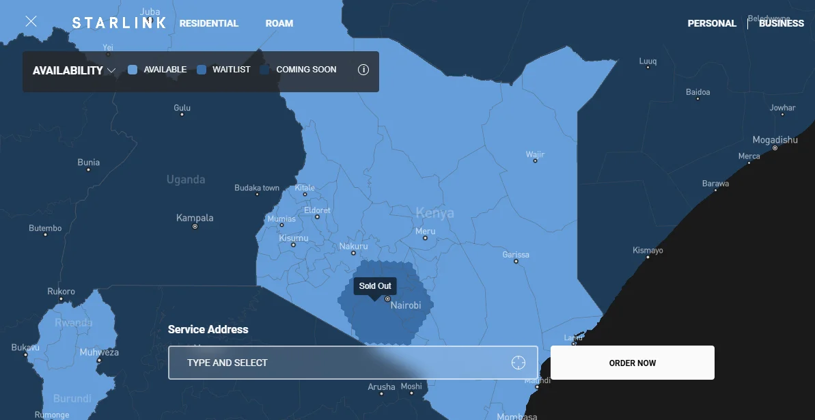This screenshot has height=420, width=815.
Task: Open the Residential menu item
Action: click(x=209, y=23)
